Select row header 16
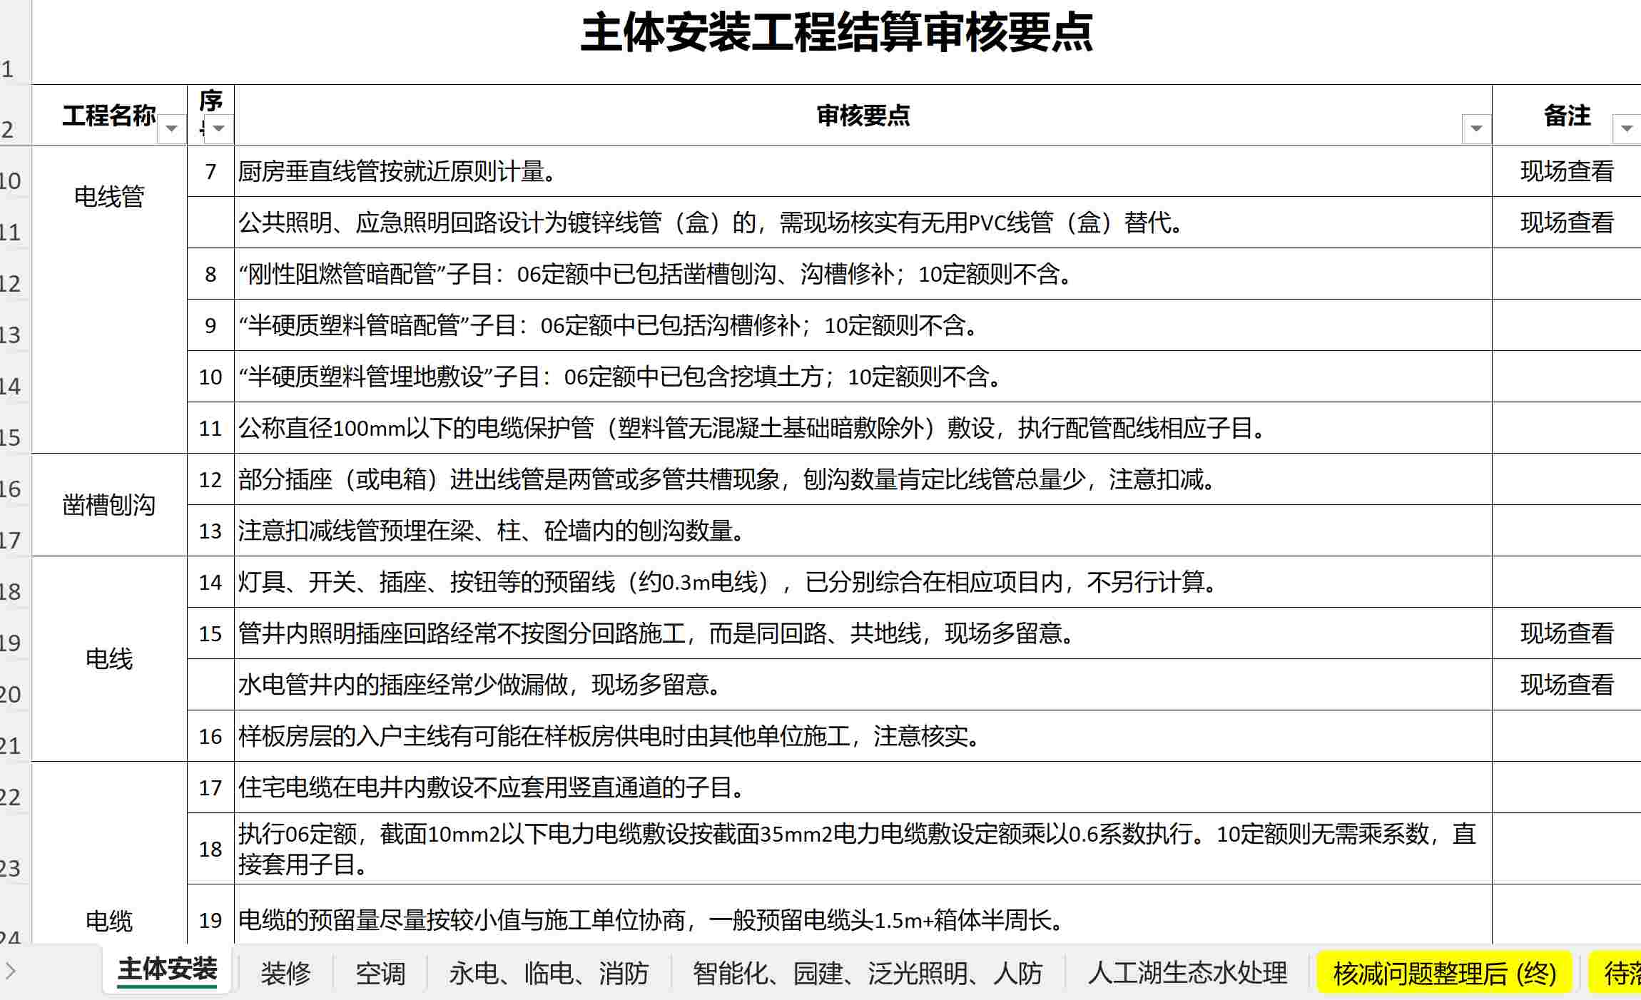 click(x=14, y=479)
